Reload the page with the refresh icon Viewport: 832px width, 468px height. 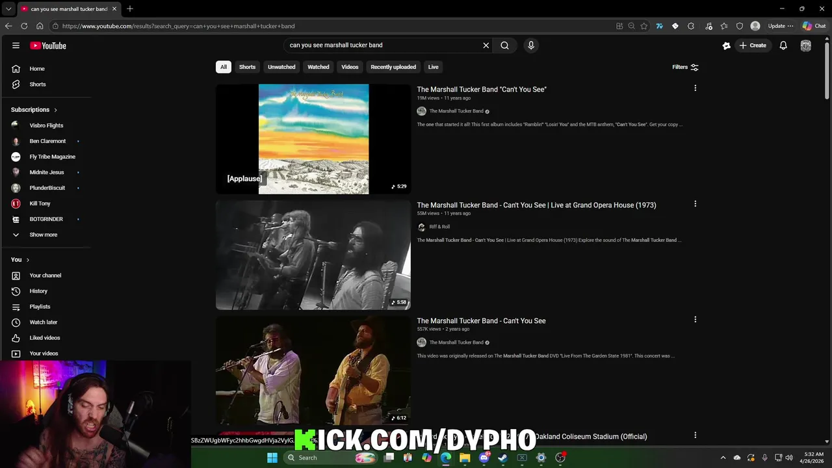(x=24, y=26)
